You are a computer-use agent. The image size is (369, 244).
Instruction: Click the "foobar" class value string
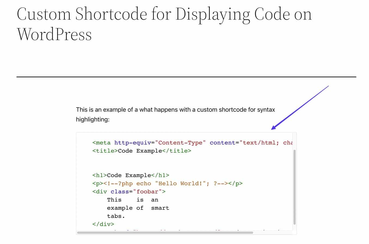coord(147,192)
